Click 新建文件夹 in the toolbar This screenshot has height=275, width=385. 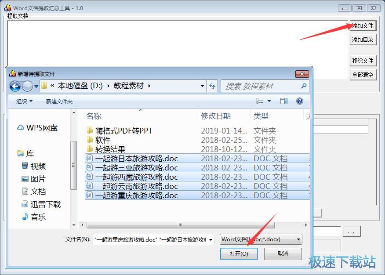[x=59, y=101]
